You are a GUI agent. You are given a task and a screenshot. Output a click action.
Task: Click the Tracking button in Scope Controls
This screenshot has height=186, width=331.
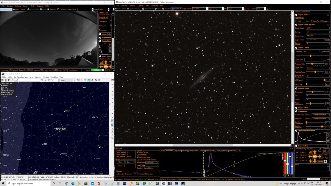tap(320, 161)
